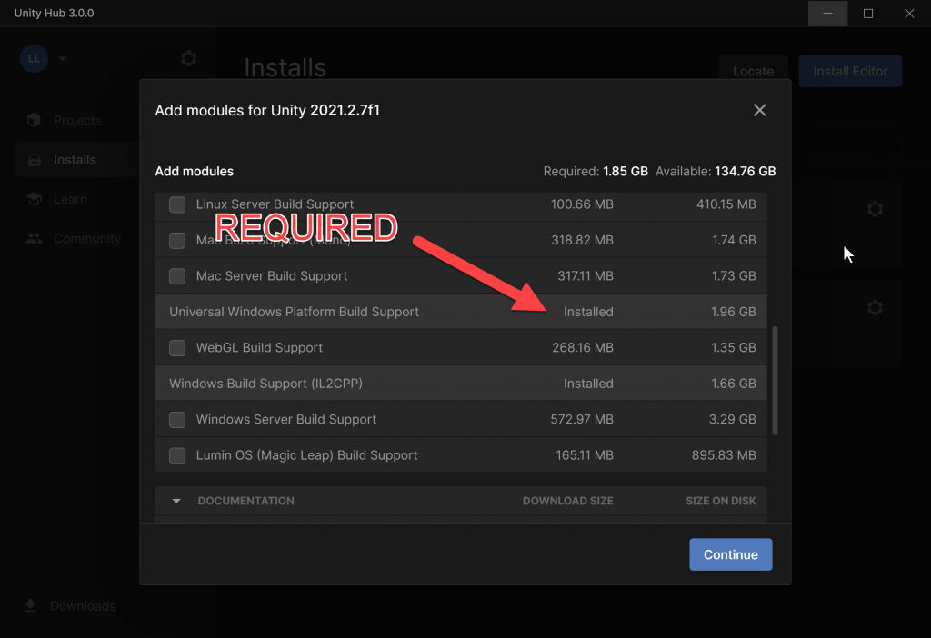Tick the WebGL Build Support checkbox
The width and height of the screenshot is (931, 638).
click(177, 348)
